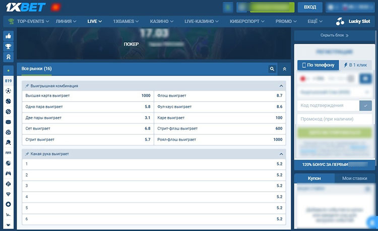This screenshot has width=378, height=231.
Task: Select the По телефону registration tab
Action: 317,65
